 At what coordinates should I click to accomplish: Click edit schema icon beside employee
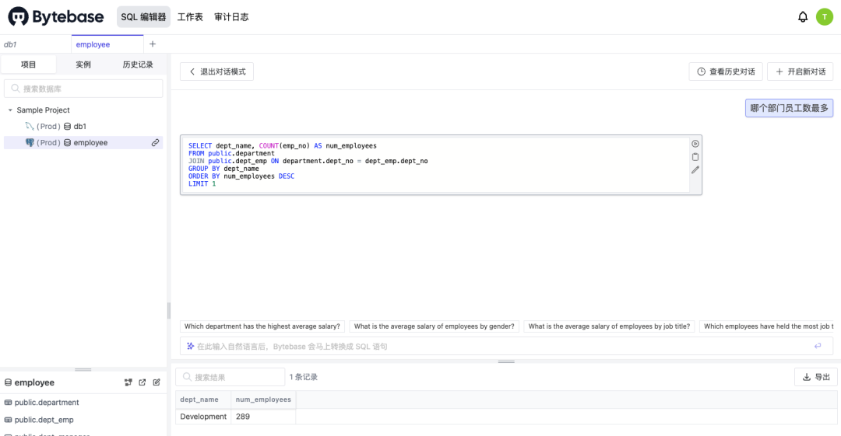click(x=157, y=382)
